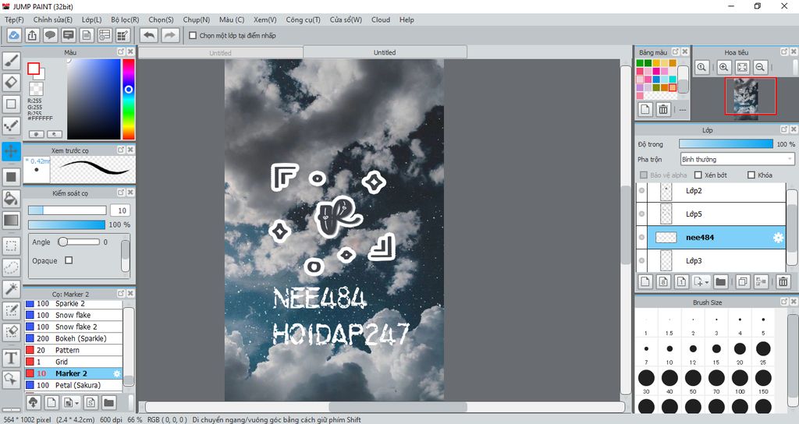Screen dimensions: 799x424
Task: Add a new color to palette
Action: [645, 109]
